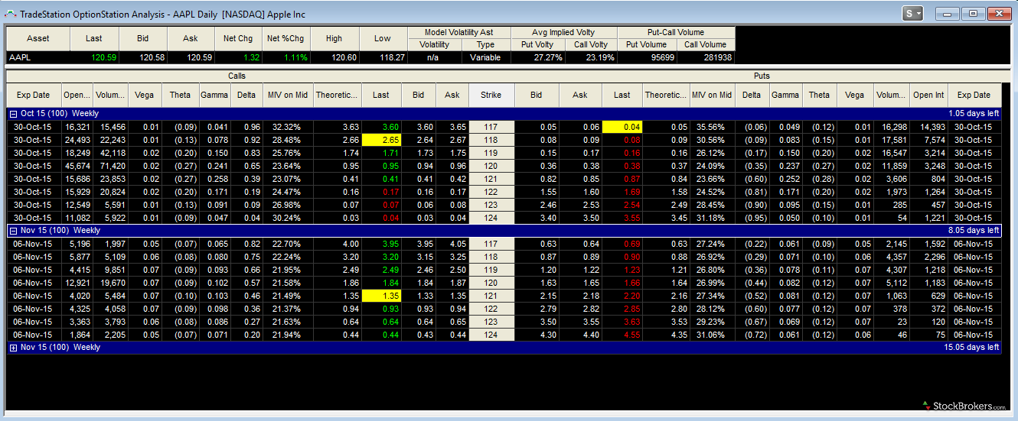The height and width of the screenshot is (421, 1018).
Task: Click Call Volume value 281938
Action: pyautogui.click(x=717, y=57)
